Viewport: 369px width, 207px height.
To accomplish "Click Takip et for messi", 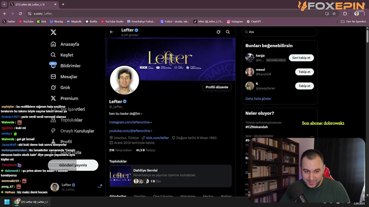I will pos(304,72).
